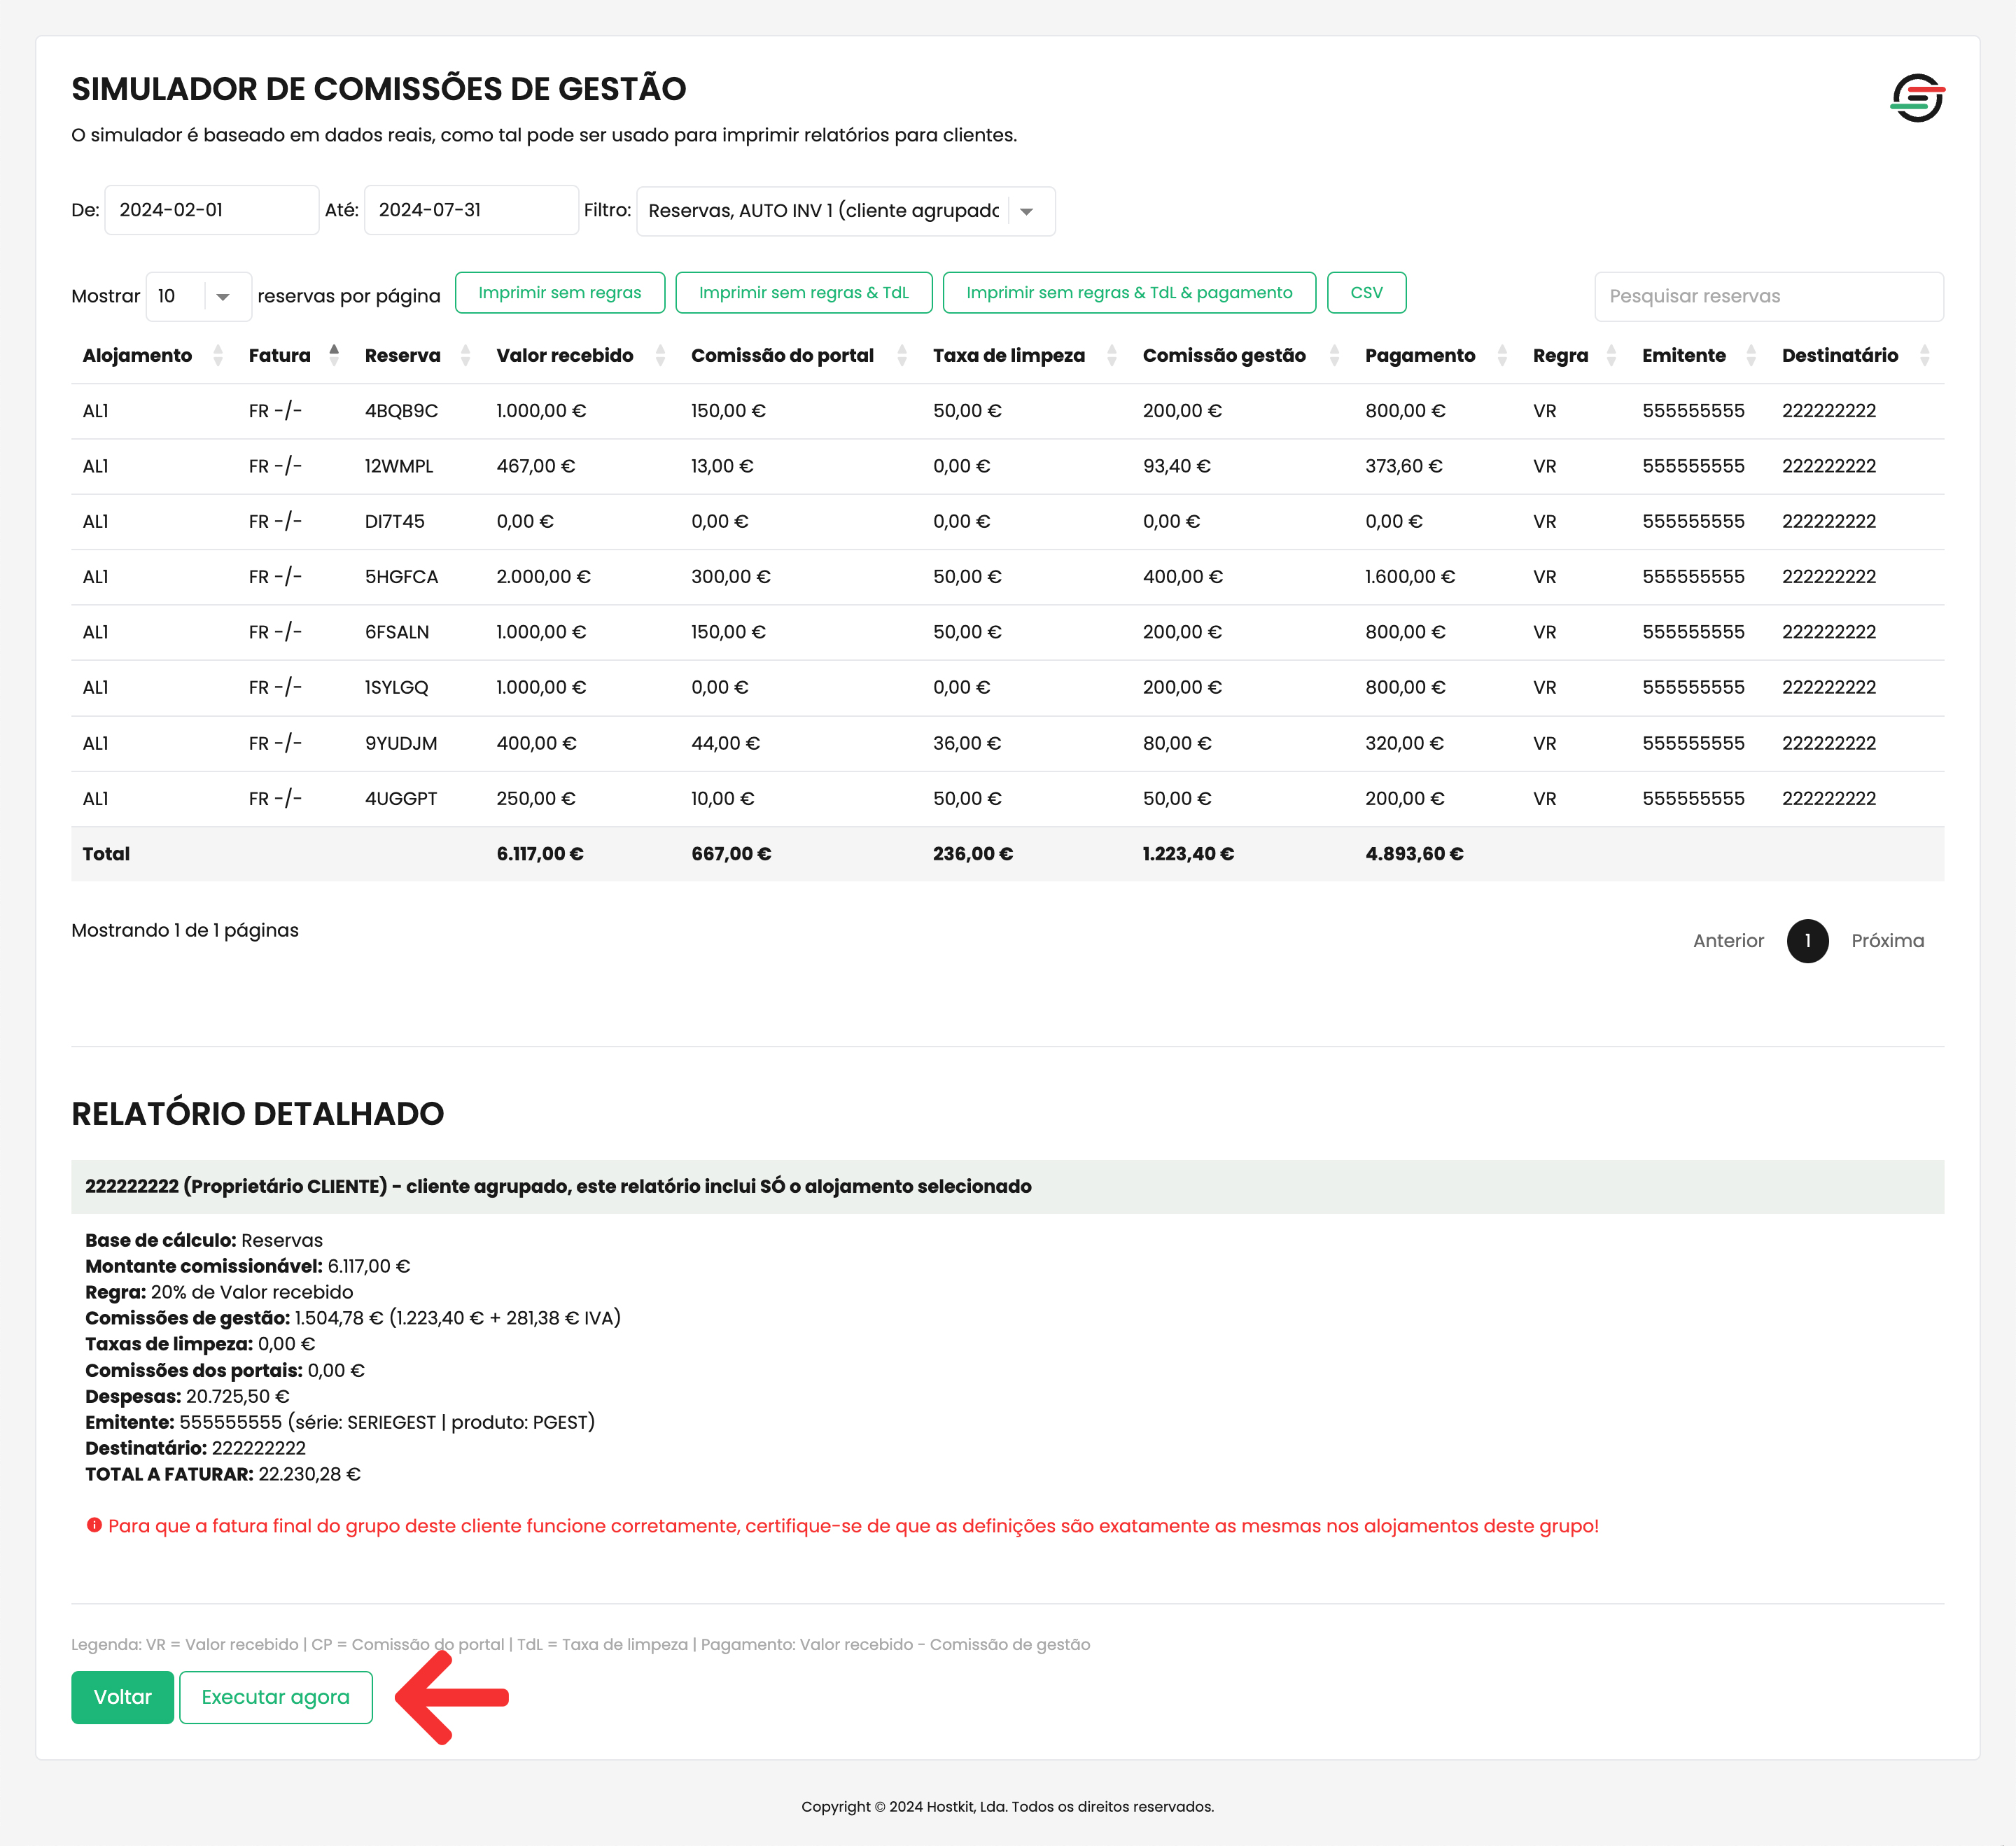
Task: Click reservation code 4UGGPT
Action: point(401,798)
